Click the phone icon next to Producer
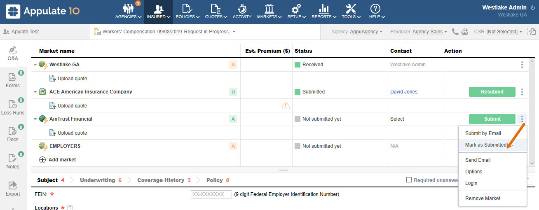Screen dimensions: 539x210 [455, 32]
